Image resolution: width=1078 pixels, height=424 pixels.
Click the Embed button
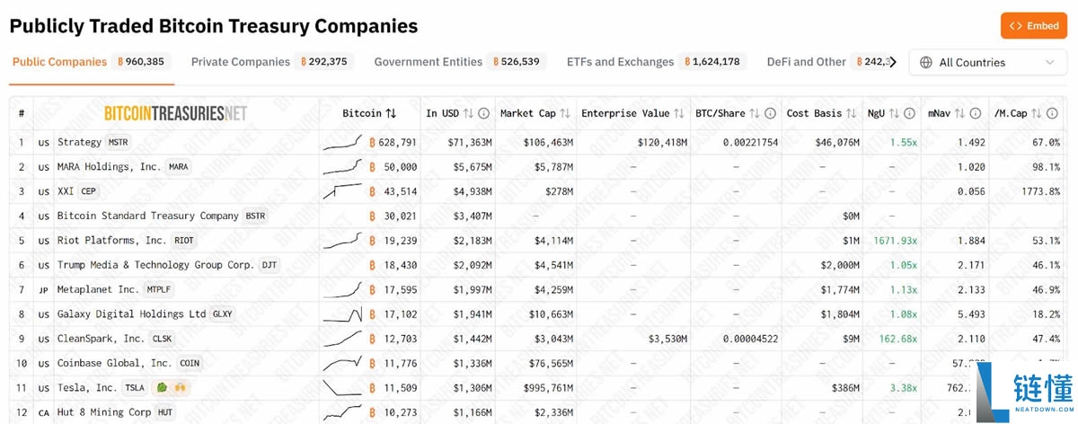(1033, 26)
